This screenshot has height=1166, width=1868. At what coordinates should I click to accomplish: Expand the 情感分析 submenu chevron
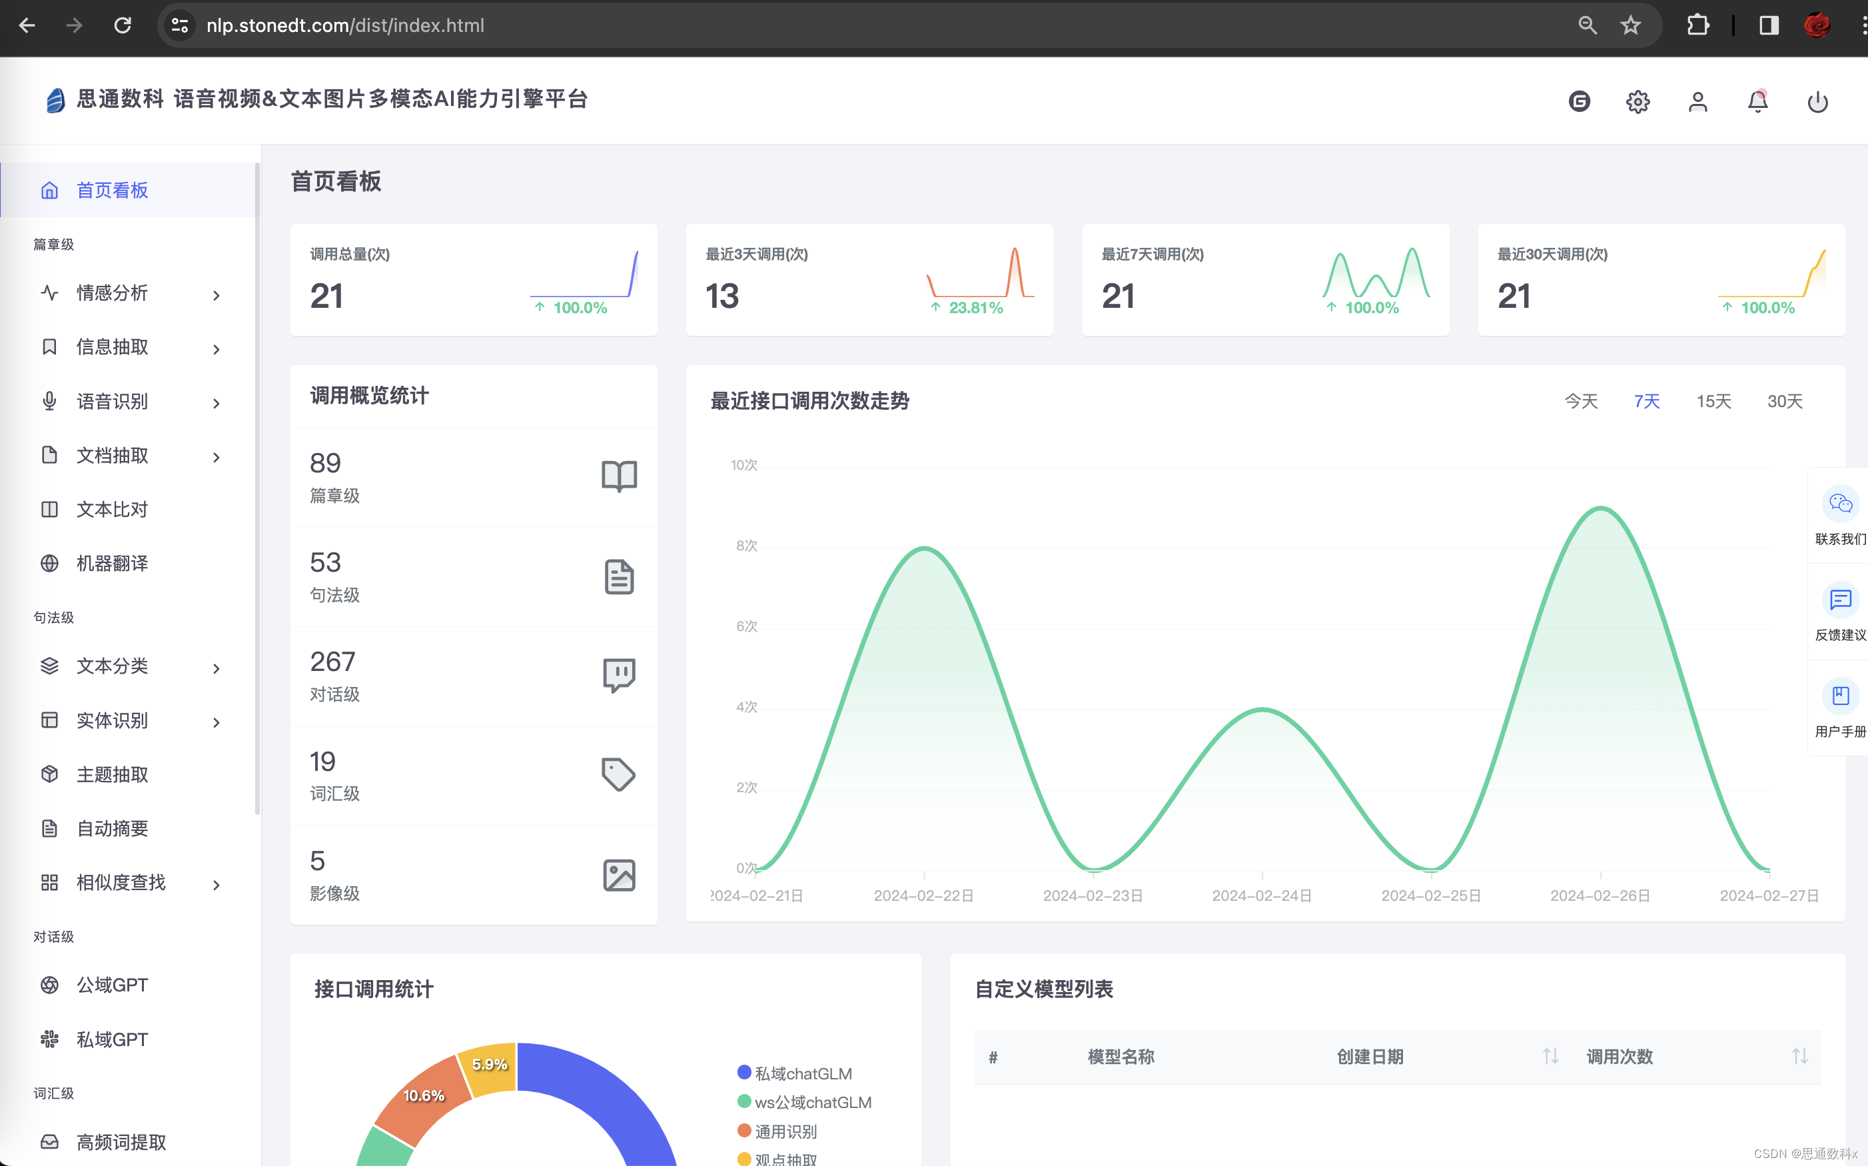217,295
